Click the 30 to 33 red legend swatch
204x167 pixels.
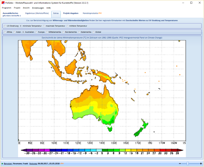[x=163, y=150]
